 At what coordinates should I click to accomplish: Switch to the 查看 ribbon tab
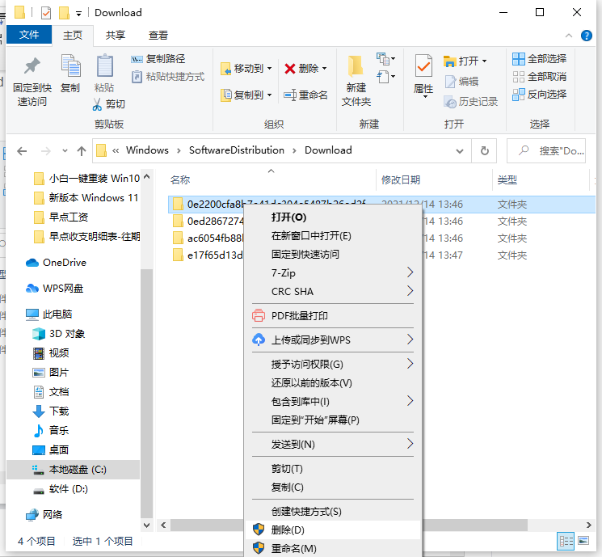click(158, 36)
